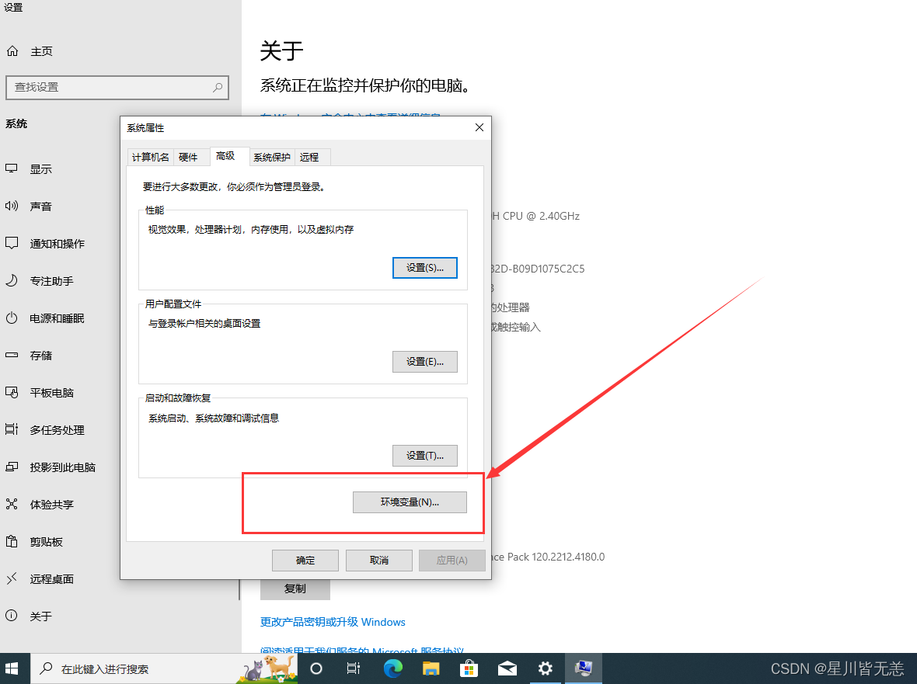Launch Microsoft Edge from the taskbar
Viewport: 917px width, 684px height.
click(392, 668)
